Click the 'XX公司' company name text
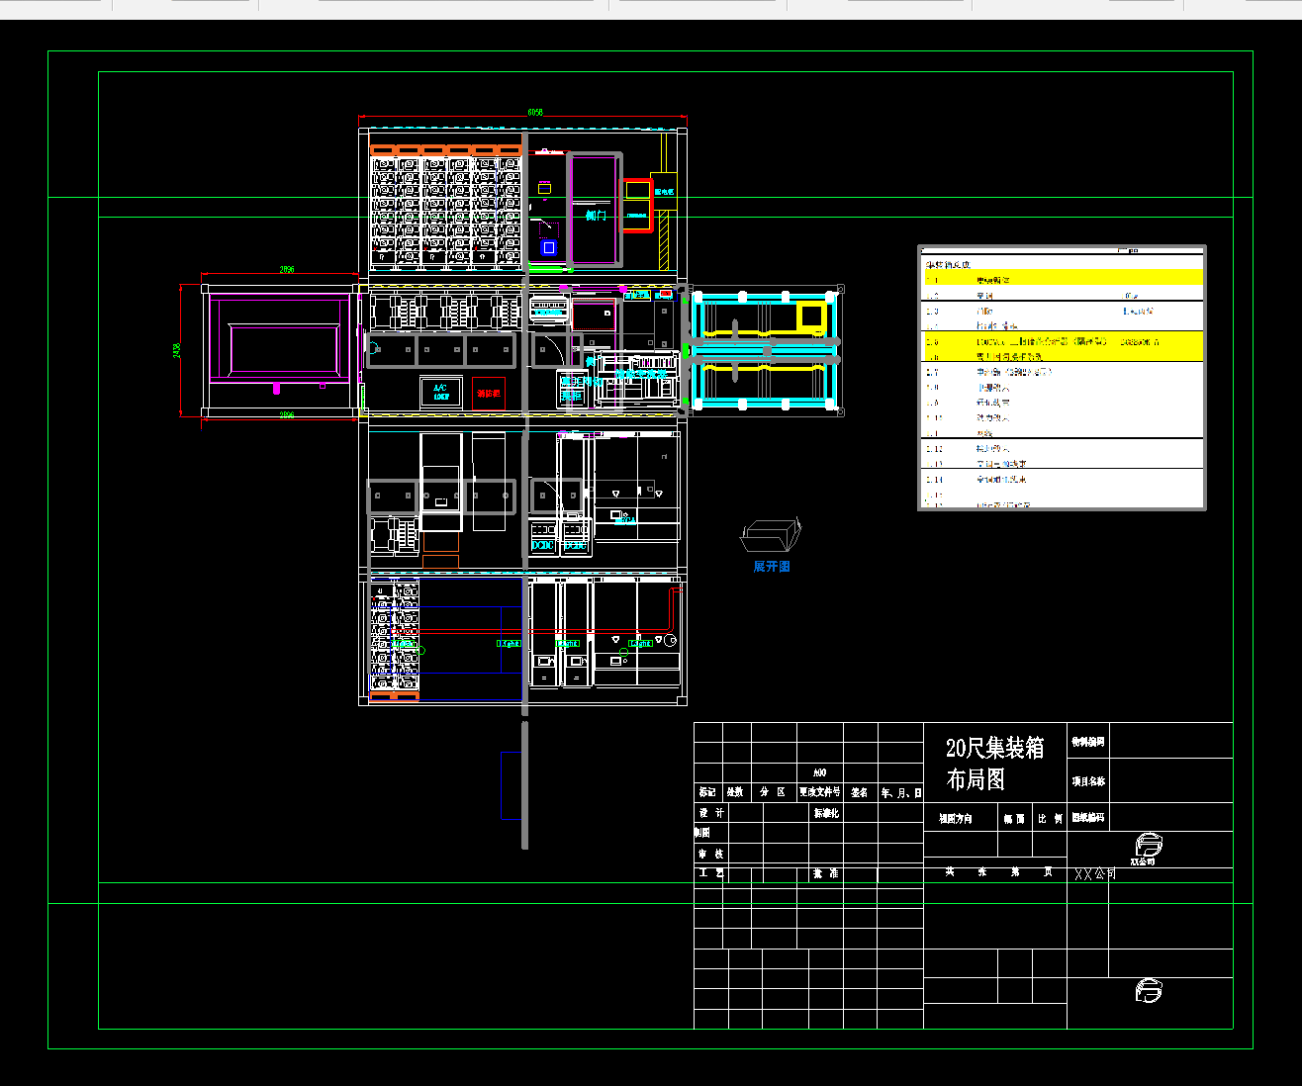This screenshot has height=1086, width=1302. click(x=1095, y=874)
